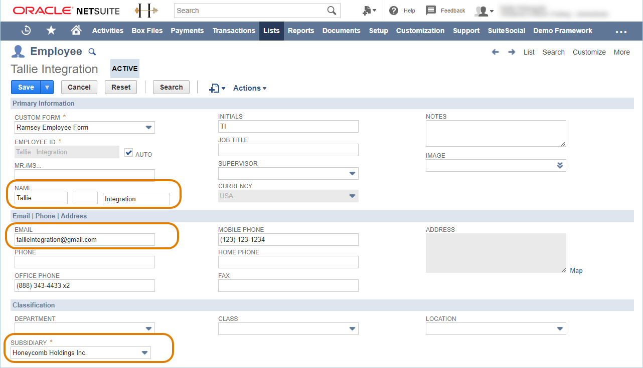Screen dimensions: 643x368
Task: Go to the Home icon
Action: [x=76, y=31]
